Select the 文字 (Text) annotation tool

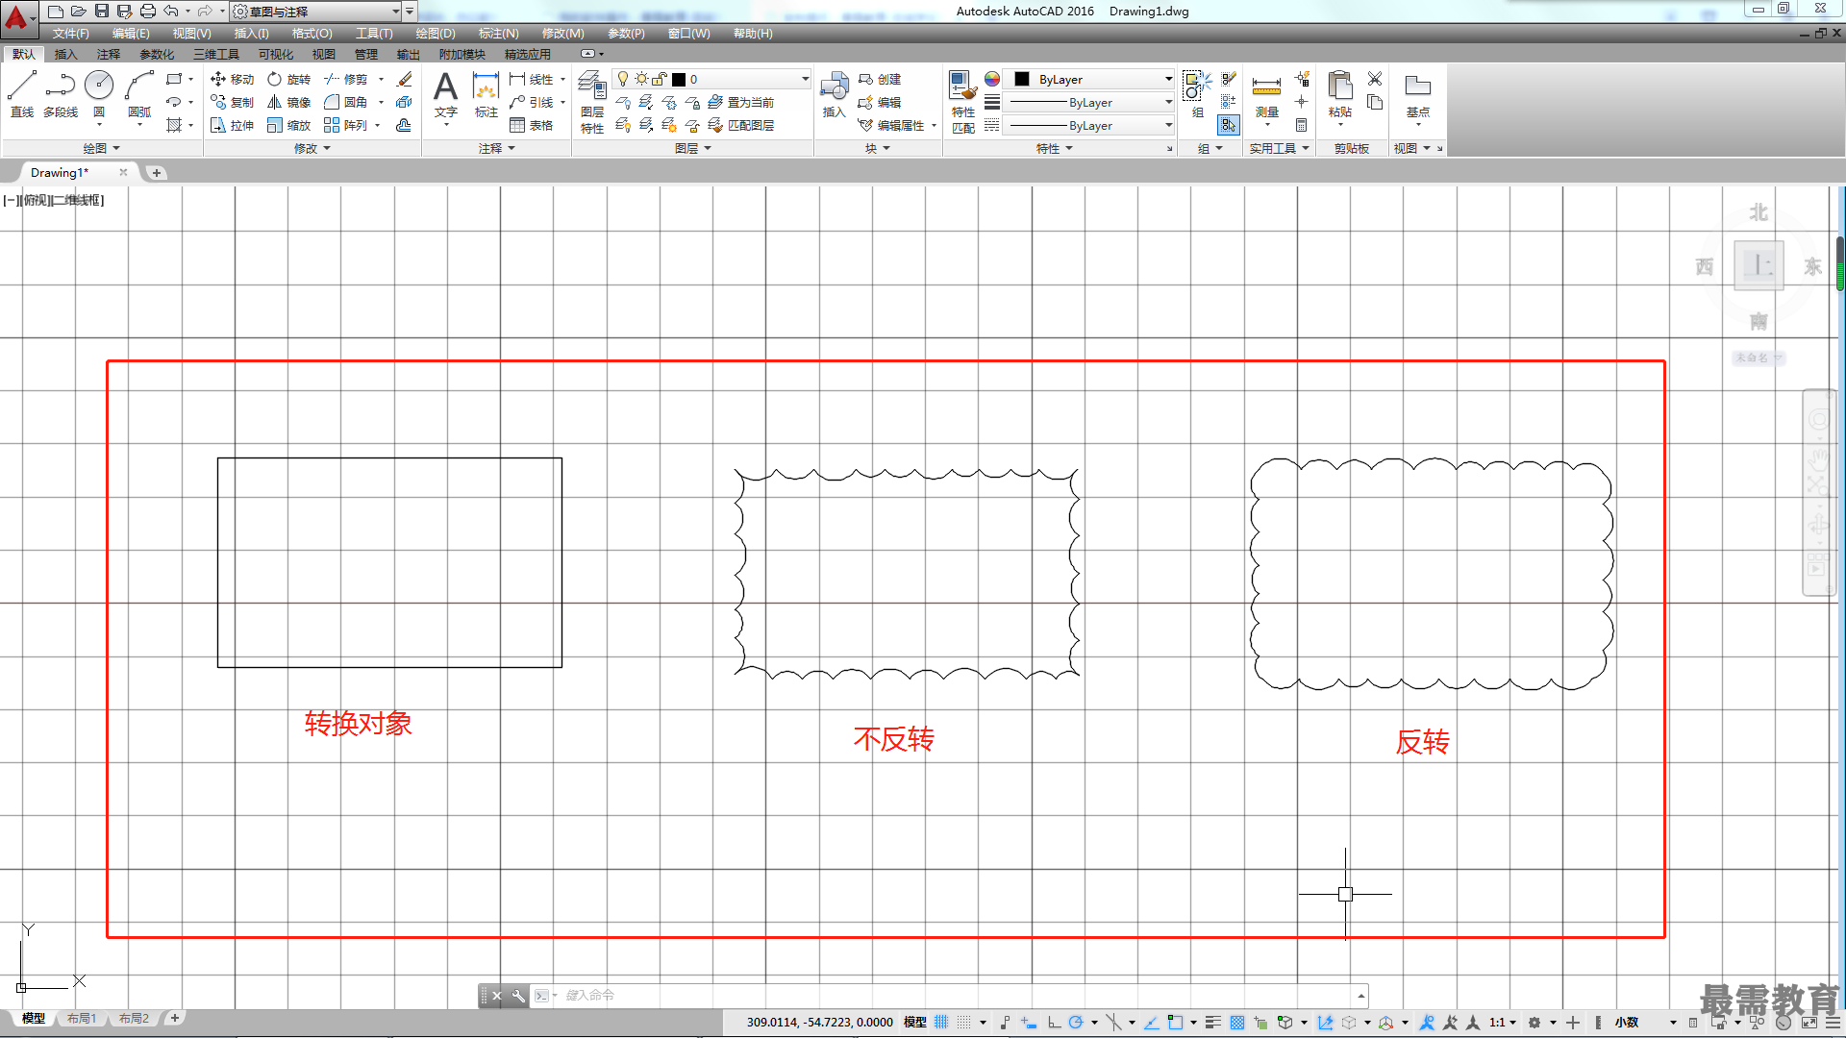445,94
